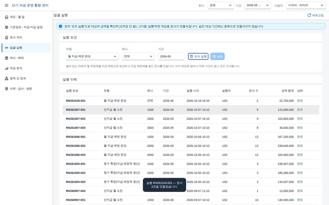Click the gear icon beside 기준정보 · 자금 마감 일정
The image size is (329, 205).
pos(6,27)
